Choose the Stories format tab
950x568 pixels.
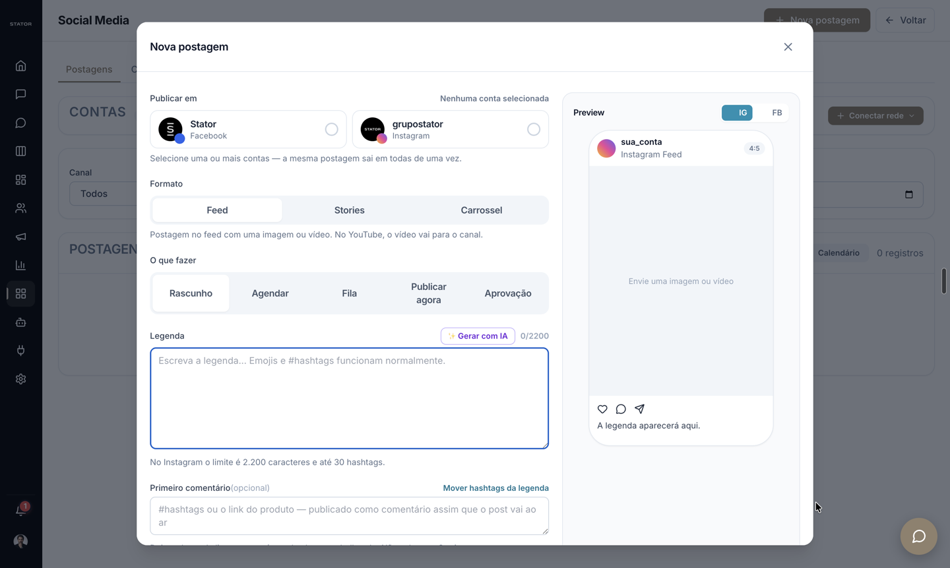point(349,210)
